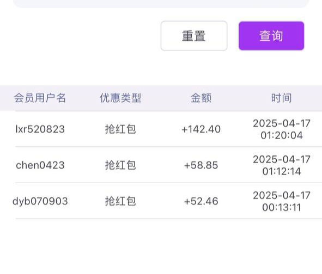The image size is (322, 274).
Task: Click the 金额 column header
Action: [x=201, y=98]
